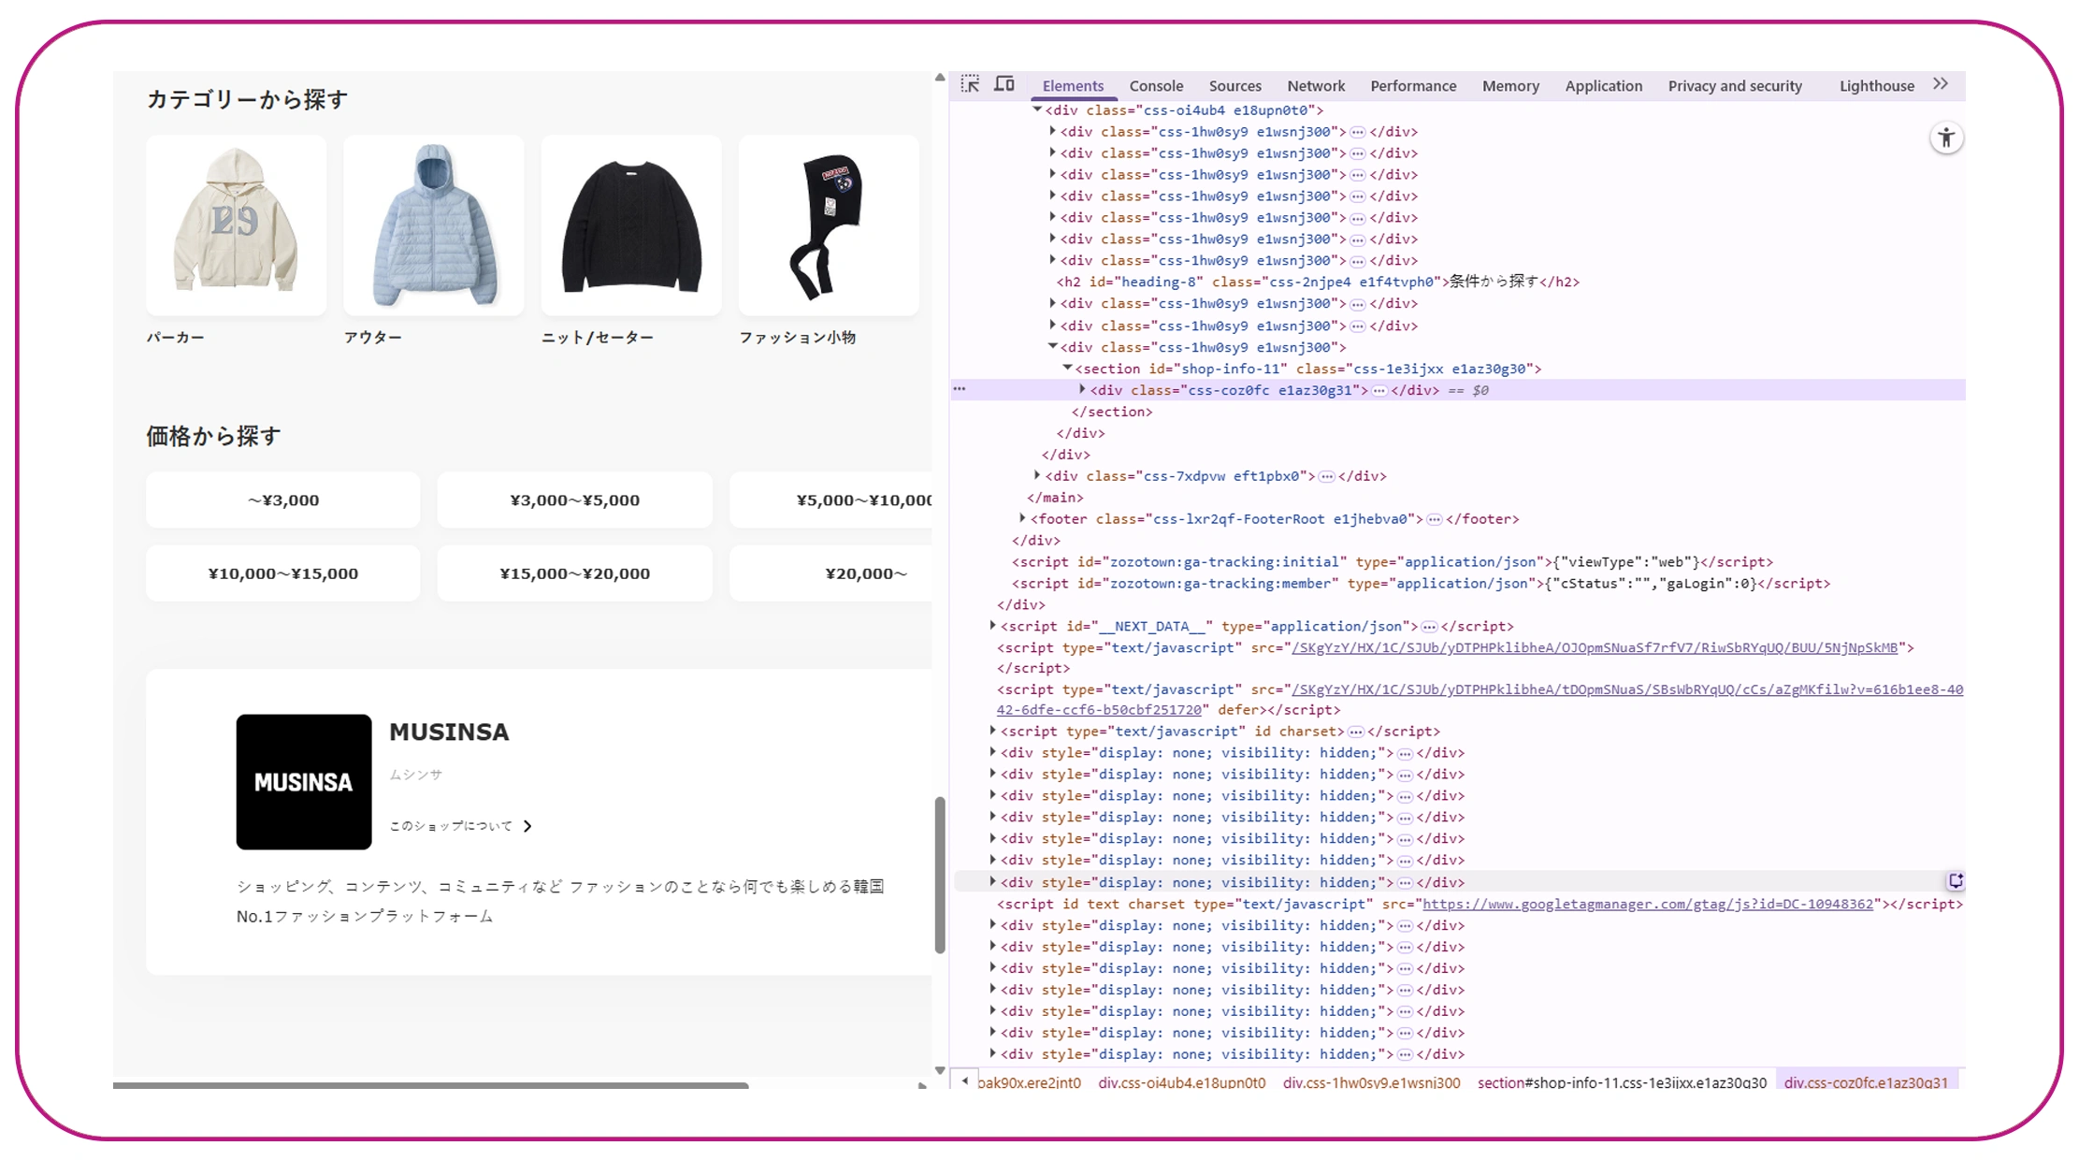Open googletagmanager script source link
The height and width of the screenshot is (1160, 2079).
pyautogui.click(x=1647, y=904)
